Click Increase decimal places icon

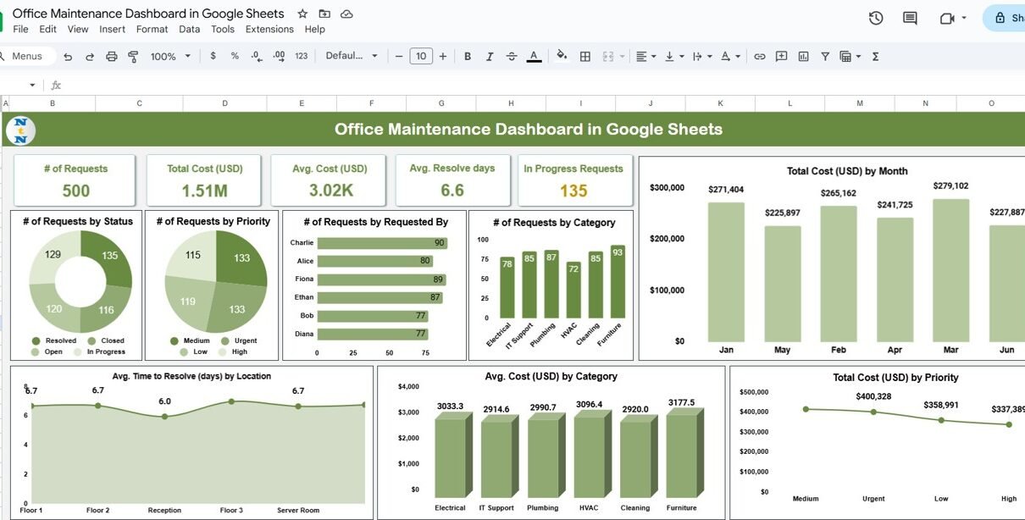click(x=279, y=56)
